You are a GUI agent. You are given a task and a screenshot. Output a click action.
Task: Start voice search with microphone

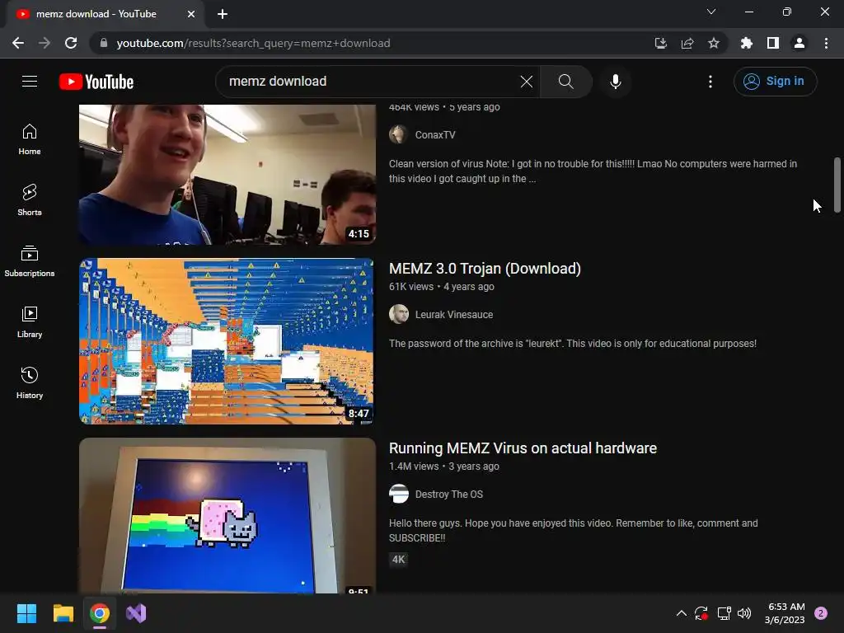616,82
